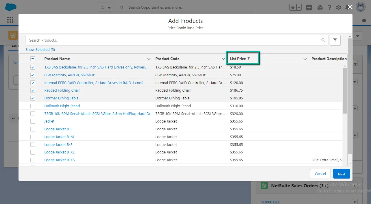The height and width of the screenshot is (204, 371).
Task: Open the Lodge Jacket B-XL product link
Action: (59, 152)
